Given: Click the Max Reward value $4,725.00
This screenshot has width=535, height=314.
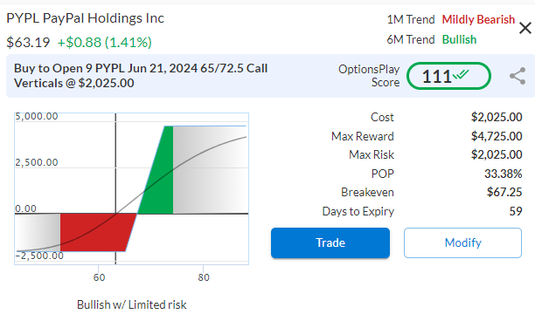Looking at the screenshot, I should pos(497,136).
